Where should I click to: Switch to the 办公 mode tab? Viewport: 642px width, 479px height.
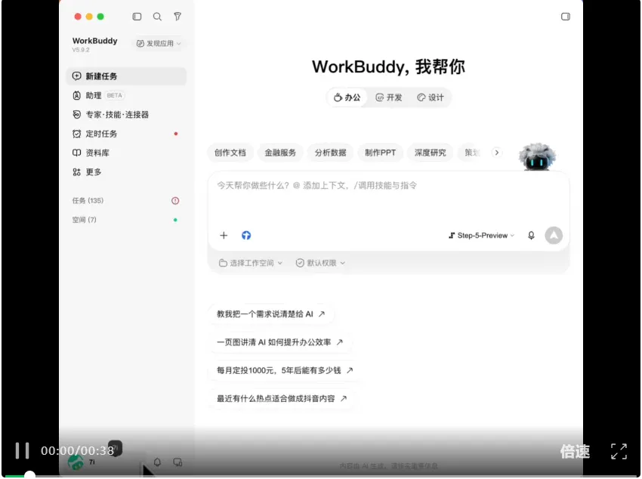(347, 97)
